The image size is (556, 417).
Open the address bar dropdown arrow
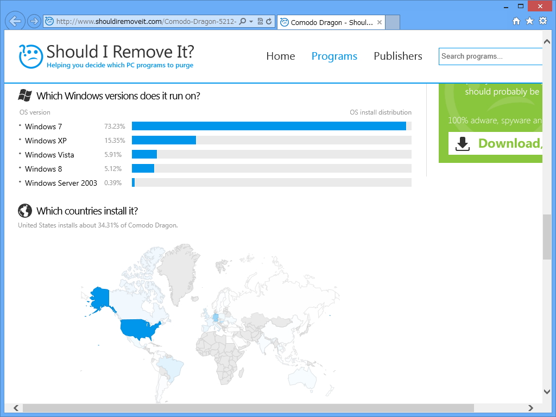point(251,21)
